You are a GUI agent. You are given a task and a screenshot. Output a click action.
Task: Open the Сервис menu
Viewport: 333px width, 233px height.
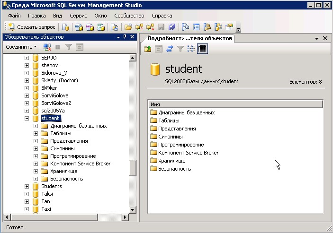pos(78,16)
